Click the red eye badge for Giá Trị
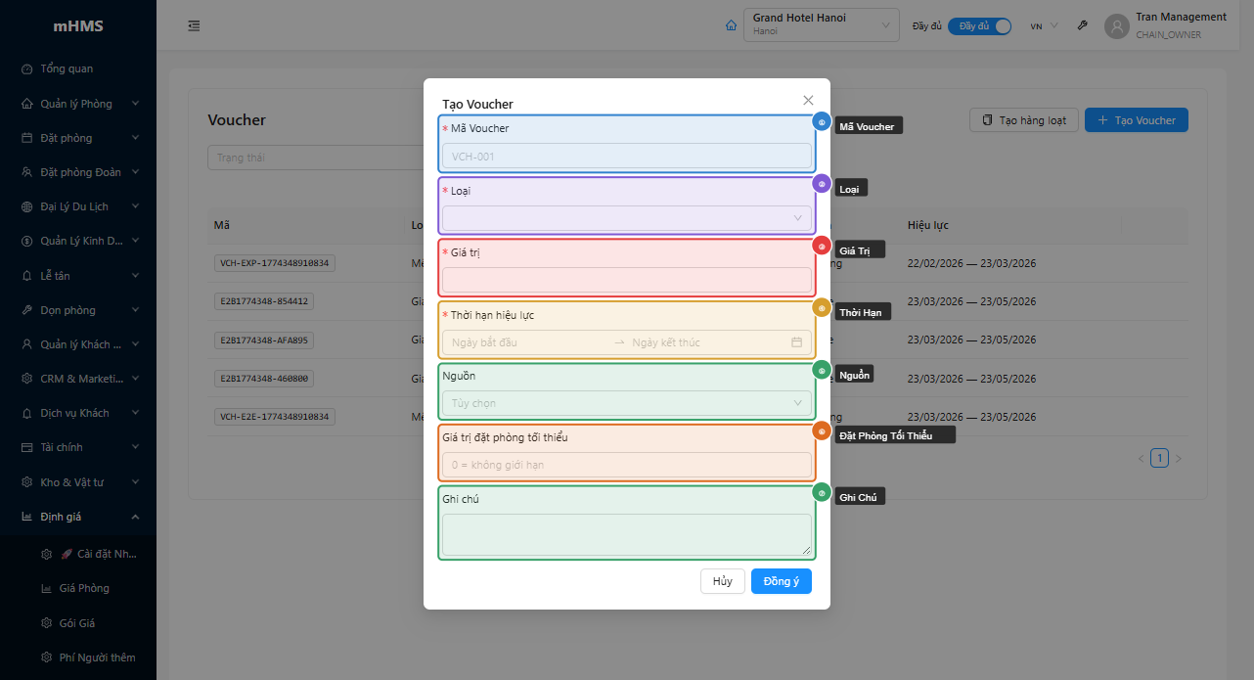The image size is (1254, 680). [x=822, y=246]
